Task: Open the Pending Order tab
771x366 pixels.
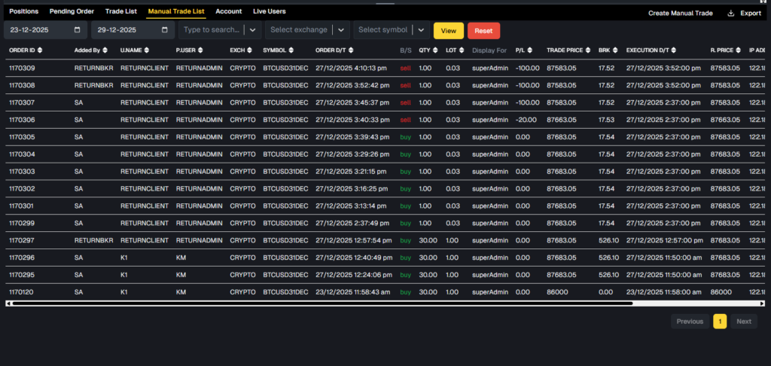Action: [x=72, y=12]
